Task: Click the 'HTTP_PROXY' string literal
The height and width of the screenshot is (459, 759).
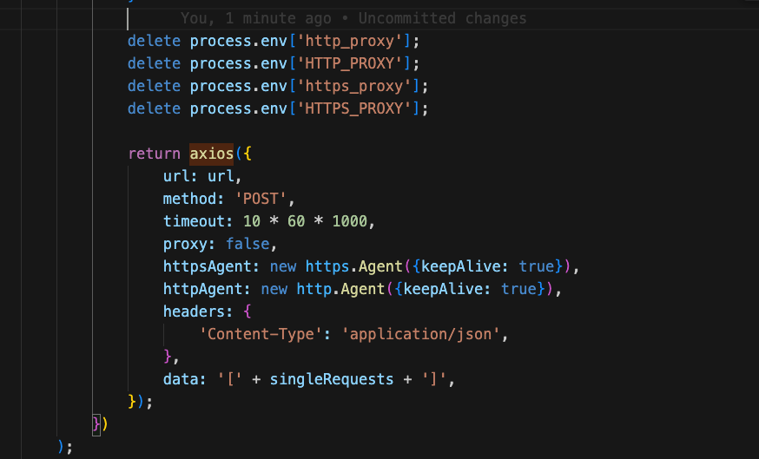Action: point(349,63)
